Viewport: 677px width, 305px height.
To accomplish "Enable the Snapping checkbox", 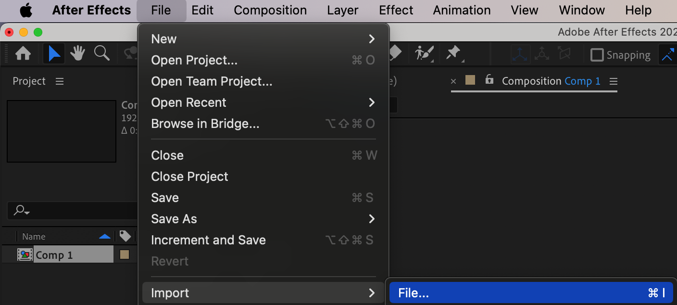I will pyautogui.click(x=597, y=55).
